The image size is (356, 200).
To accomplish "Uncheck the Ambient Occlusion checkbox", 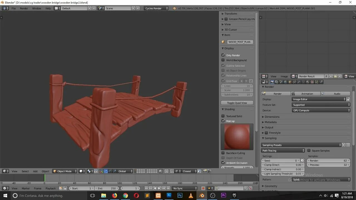I will [223, 163].
